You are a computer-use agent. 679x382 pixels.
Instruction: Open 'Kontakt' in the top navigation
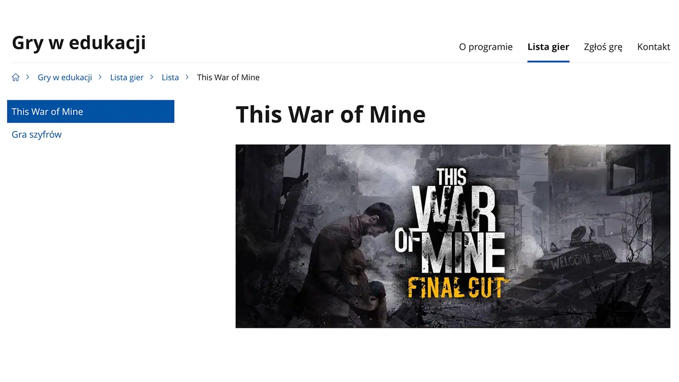654,47
